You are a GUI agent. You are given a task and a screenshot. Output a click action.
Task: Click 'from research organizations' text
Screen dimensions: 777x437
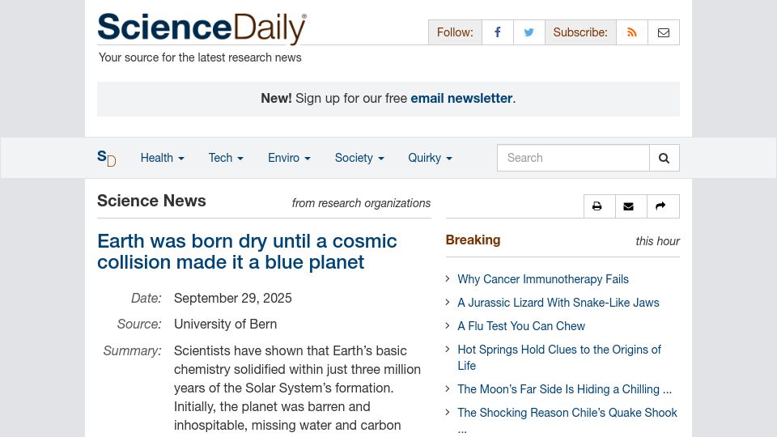coord(361,203)
